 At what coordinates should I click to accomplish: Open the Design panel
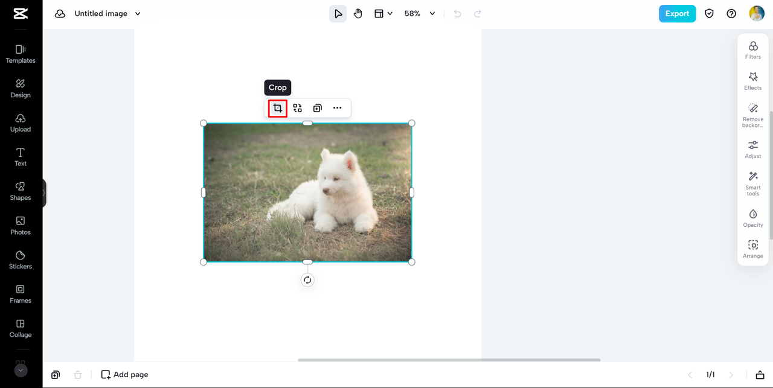21,88
